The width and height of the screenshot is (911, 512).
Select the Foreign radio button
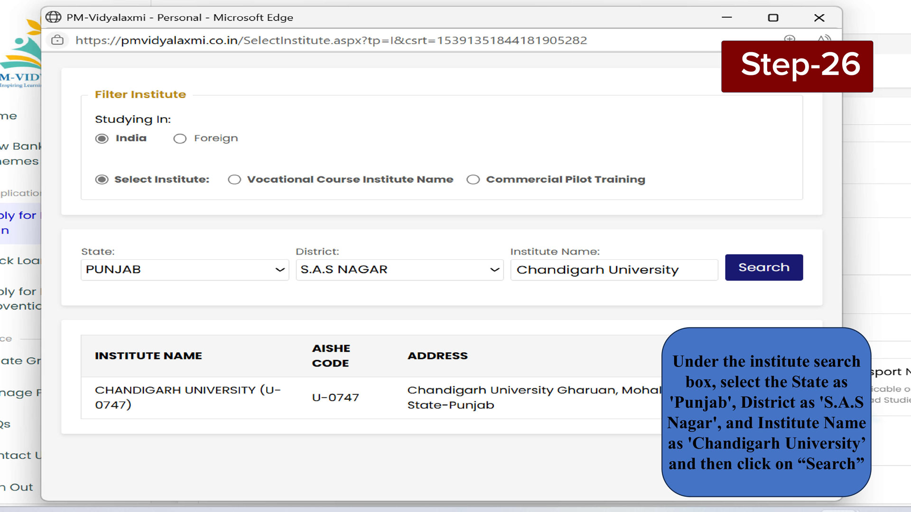click(180, 138)
